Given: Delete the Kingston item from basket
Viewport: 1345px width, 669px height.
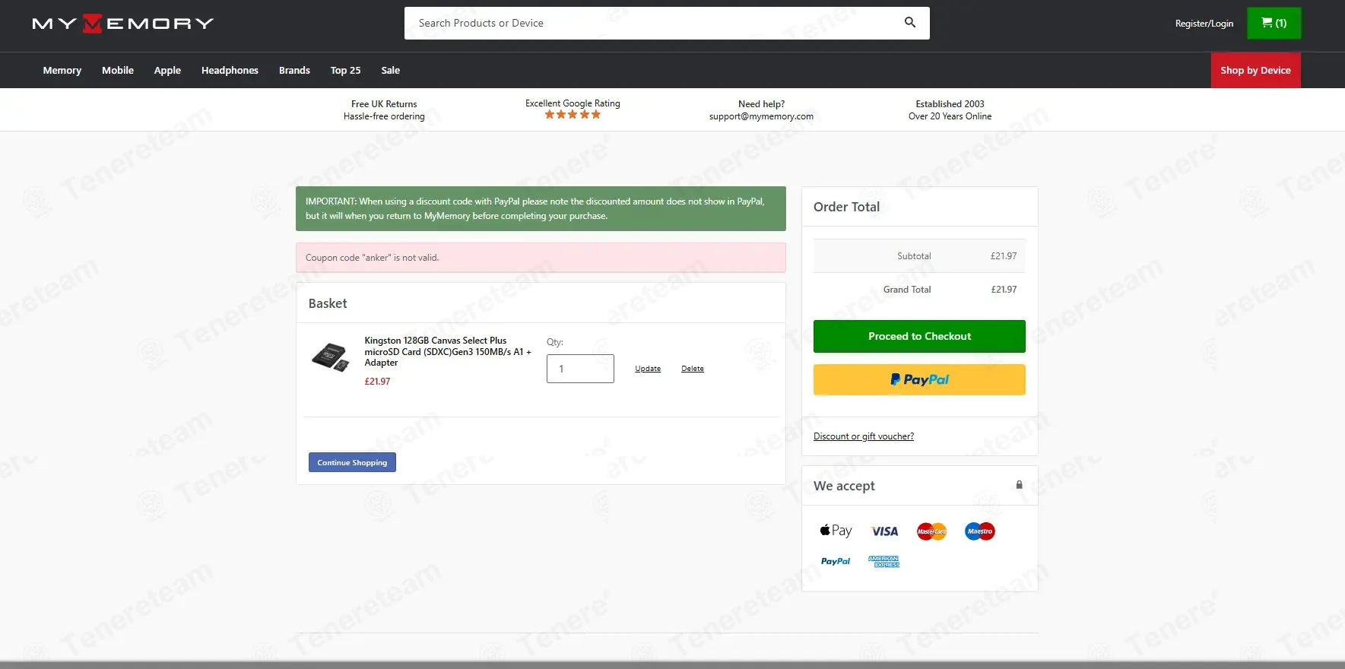Looking at the screenshot, I should [x=693, y=369].
